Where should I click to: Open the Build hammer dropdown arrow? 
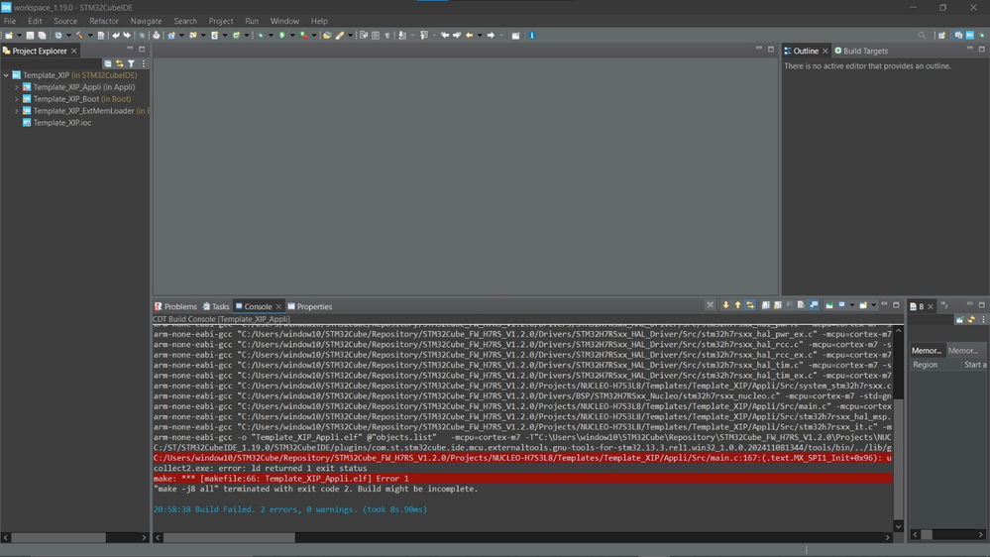click(x=91, y=36)
